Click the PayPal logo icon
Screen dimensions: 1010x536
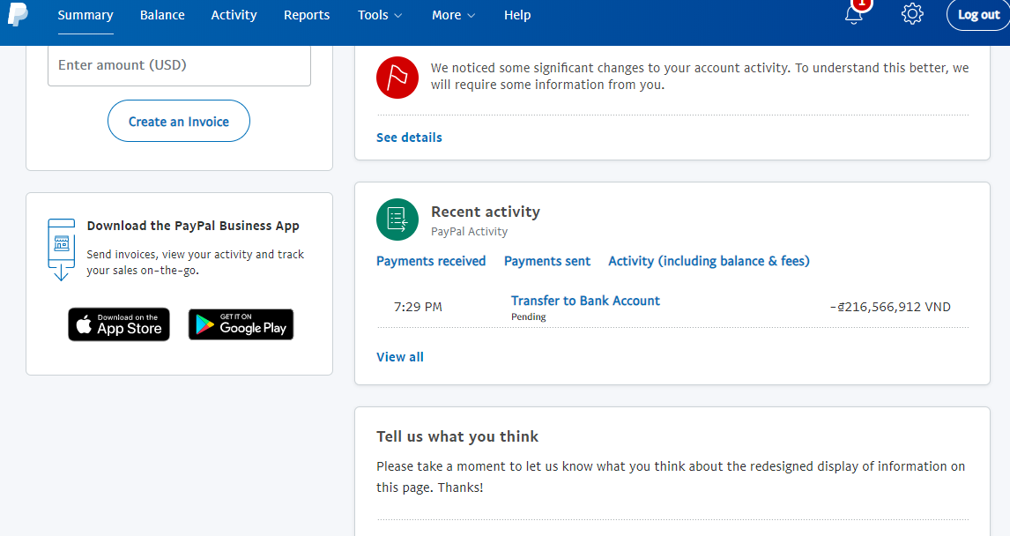coord(19,13)
